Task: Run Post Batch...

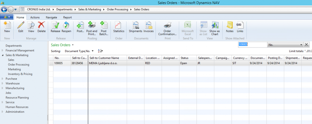Action: (x=104, y=29)
